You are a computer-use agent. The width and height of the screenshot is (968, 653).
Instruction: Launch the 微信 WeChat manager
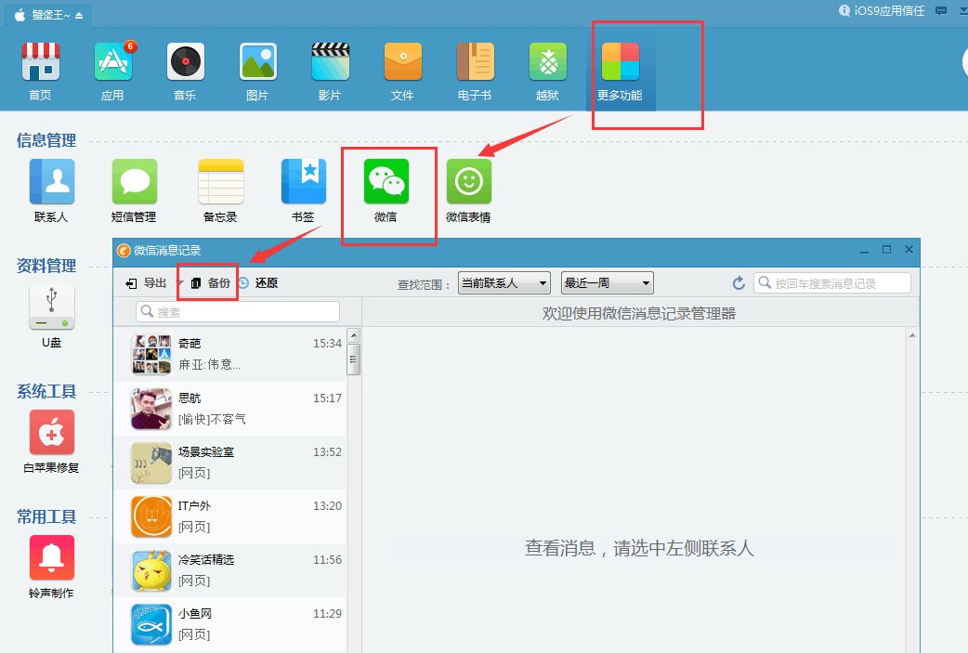point(386,190)
